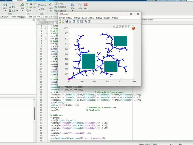Open the Find (查找) dropdown arrow

coord(17,7)
